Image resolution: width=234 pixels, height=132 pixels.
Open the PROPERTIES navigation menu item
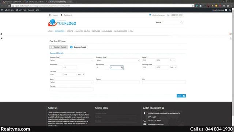point(60,31)
